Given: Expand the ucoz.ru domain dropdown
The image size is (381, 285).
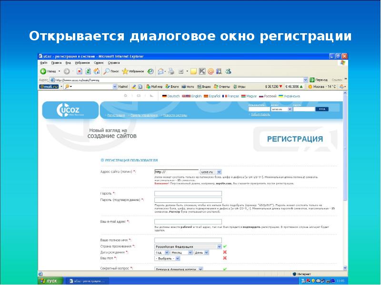Looking at the screenshot, I should tap(211, 172).
